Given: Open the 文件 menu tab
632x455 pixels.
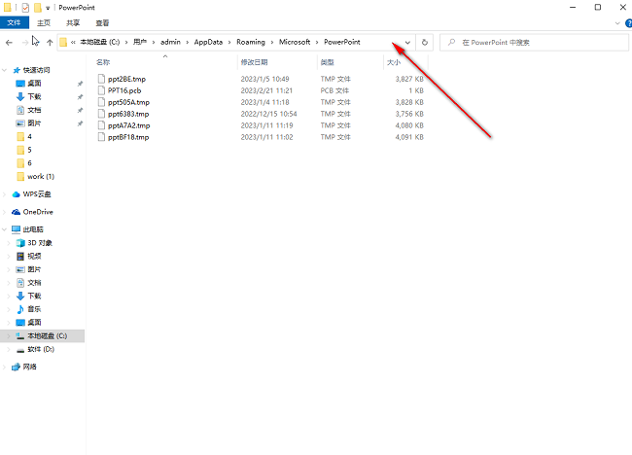Looking at the screenshot, I should click(15, 23).
